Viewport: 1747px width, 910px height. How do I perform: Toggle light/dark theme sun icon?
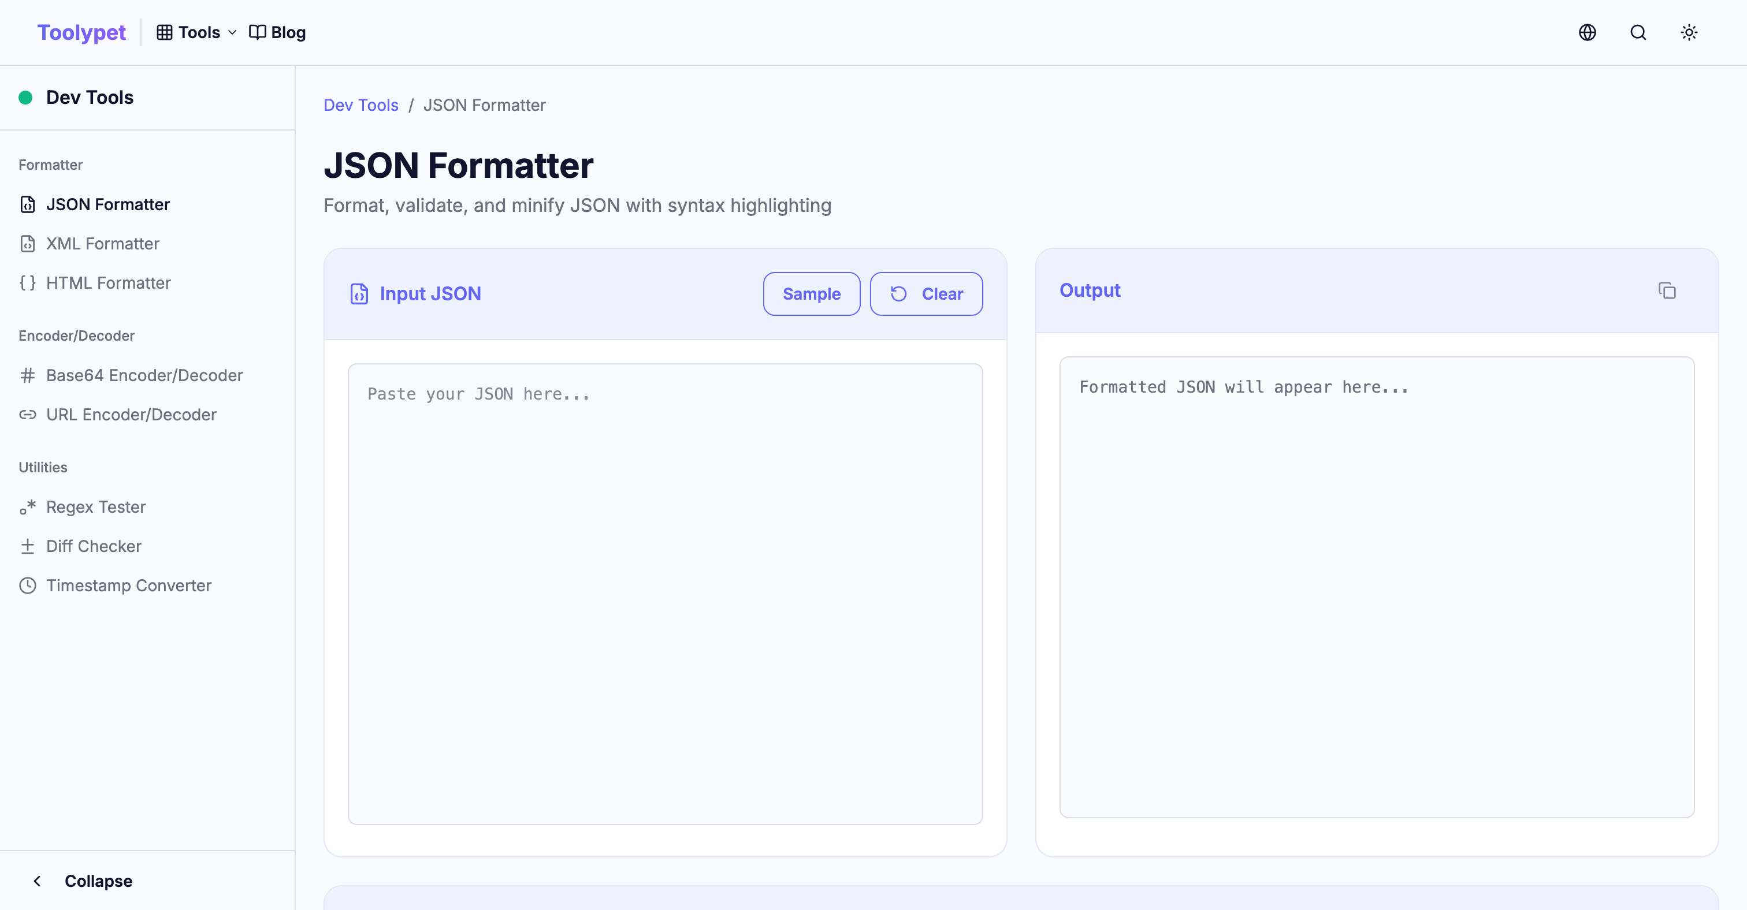coord(1689,32)
